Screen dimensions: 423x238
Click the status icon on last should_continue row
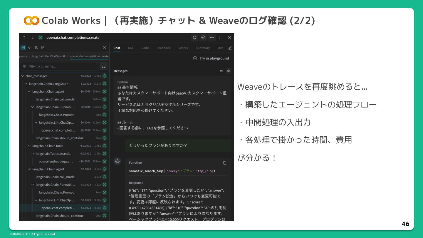[105, 216]
